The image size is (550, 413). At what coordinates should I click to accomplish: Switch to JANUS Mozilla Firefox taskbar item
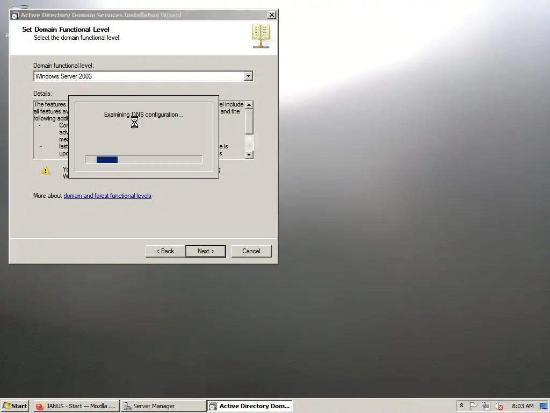coord(76,406)
